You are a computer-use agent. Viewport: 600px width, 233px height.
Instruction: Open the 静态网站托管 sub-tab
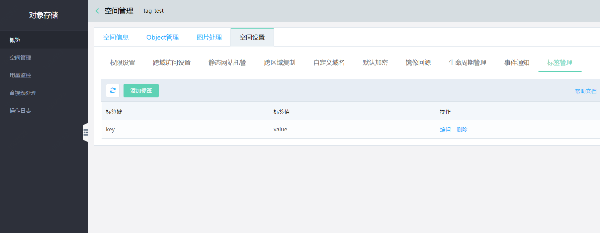pyautogui.click(x=227, y=62)
